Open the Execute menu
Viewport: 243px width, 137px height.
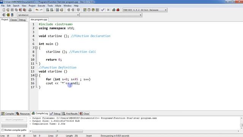[x=41, y=6]
